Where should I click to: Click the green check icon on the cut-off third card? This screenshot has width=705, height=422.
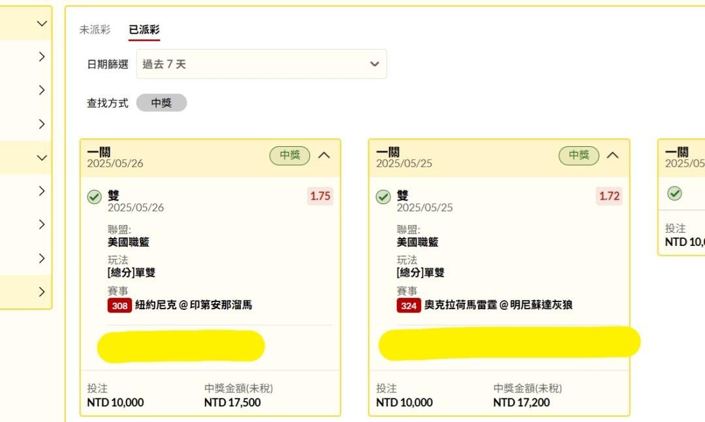pos(674,194)
